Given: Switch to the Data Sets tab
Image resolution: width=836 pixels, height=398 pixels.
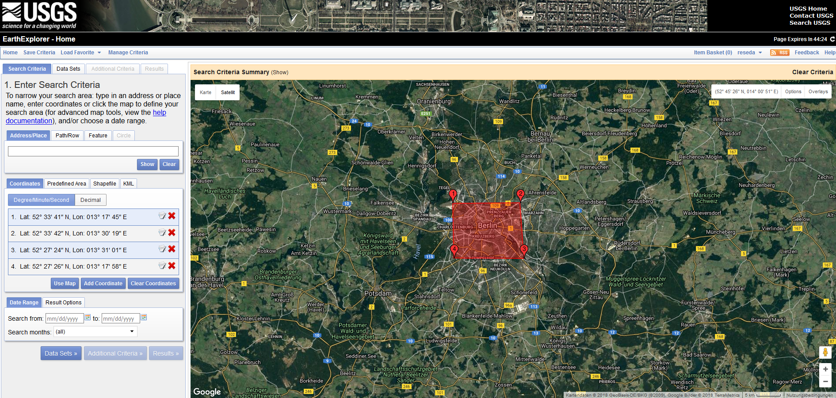Looking at the screenshot, I should point(68,69).
